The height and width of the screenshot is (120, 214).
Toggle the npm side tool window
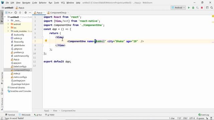(2, 91)
